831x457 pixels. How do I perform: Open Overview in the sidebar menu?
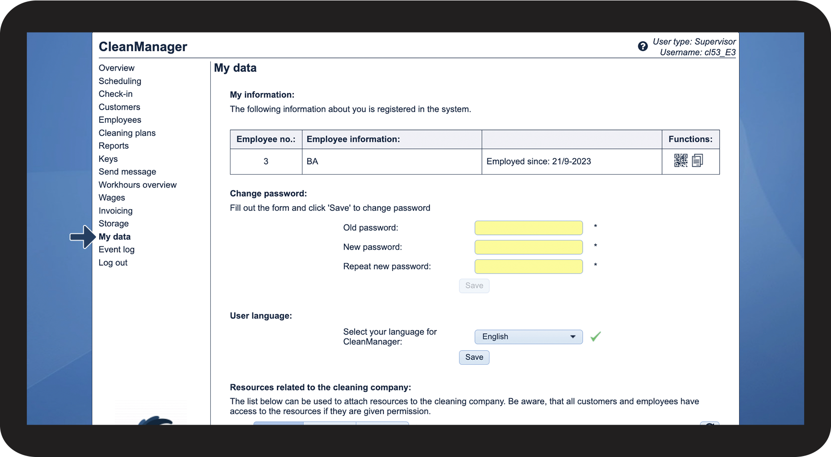(x=116, y=68)
